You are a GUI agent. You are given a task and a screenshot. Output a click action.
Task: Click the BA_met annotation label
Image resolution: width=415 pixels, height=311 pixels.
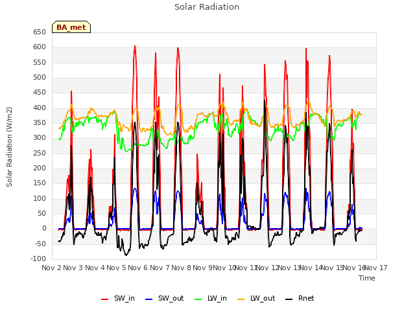click(x=71, y=27)
